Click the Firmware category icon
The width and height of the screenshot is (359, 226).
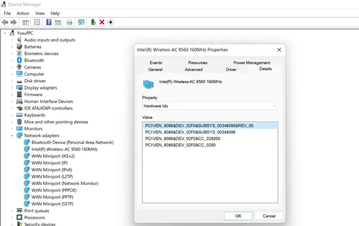(19, 94)
